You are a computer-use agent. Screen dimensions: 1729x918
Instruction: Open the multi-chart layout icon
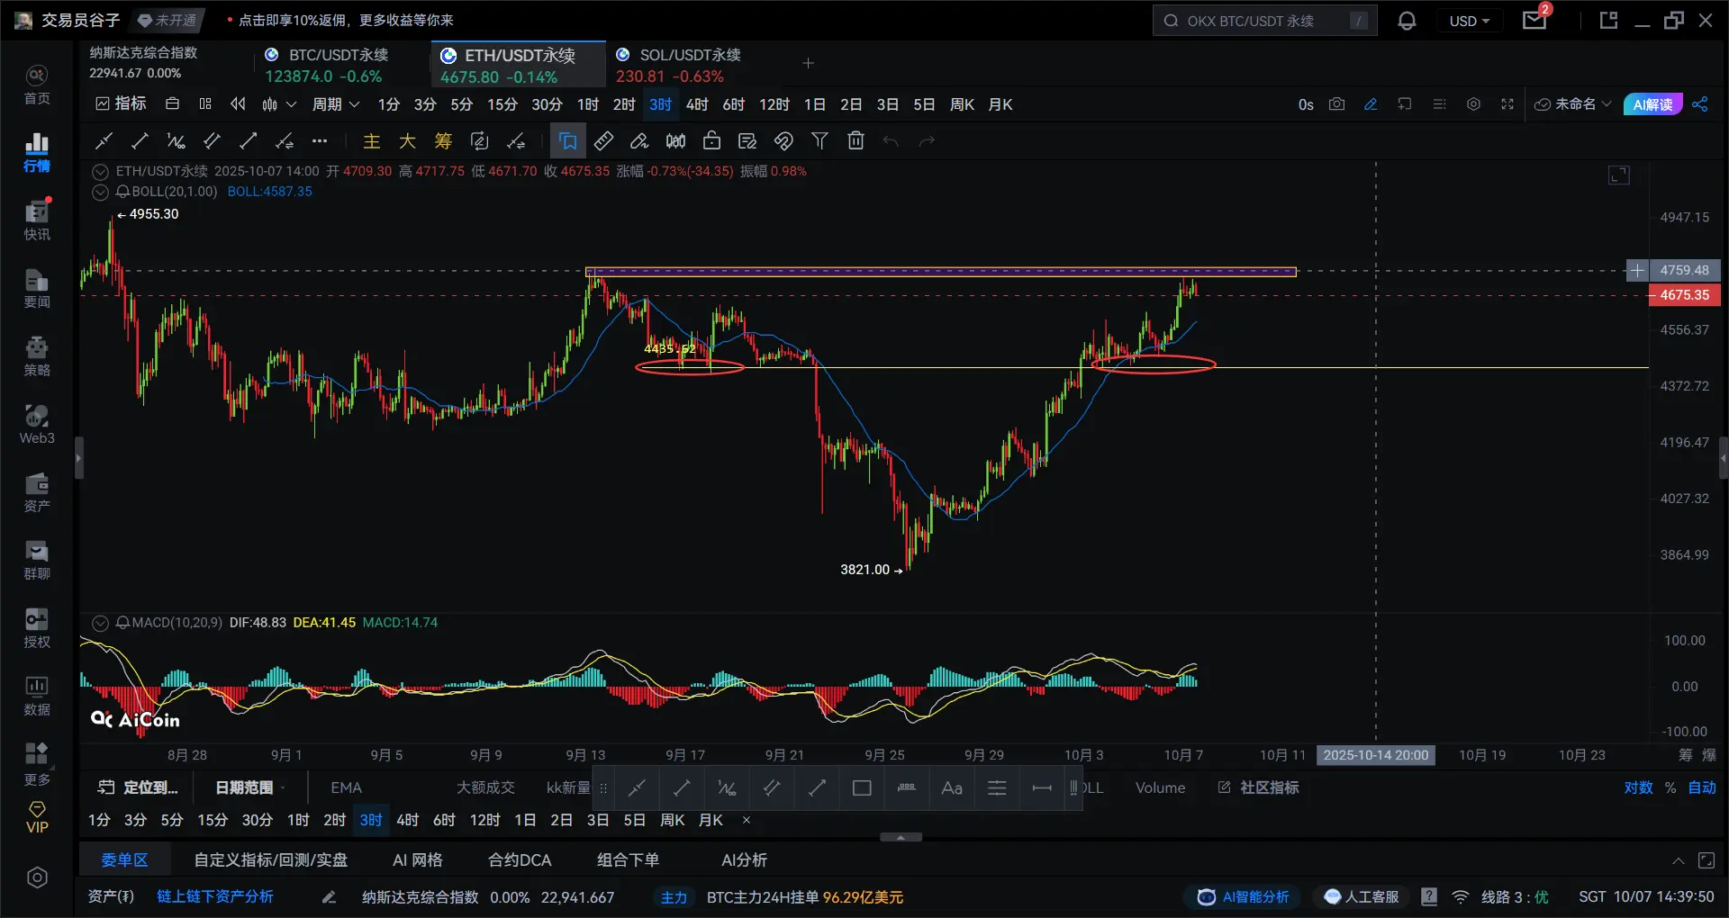(205, 104)
